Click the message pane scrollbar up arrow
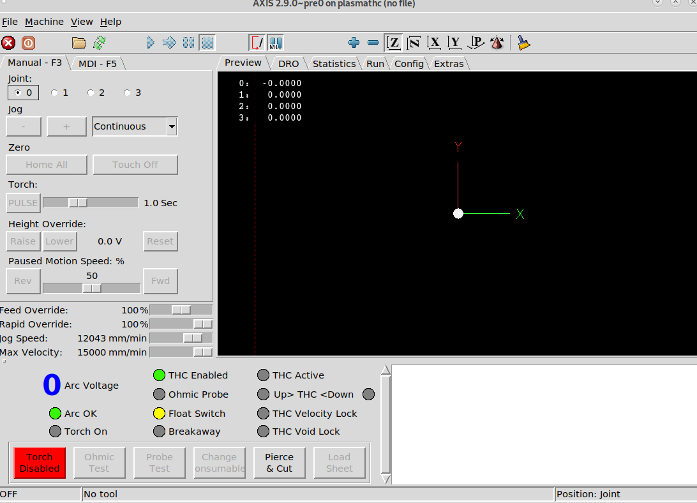697x503 pixels. (x=386, y=370)
